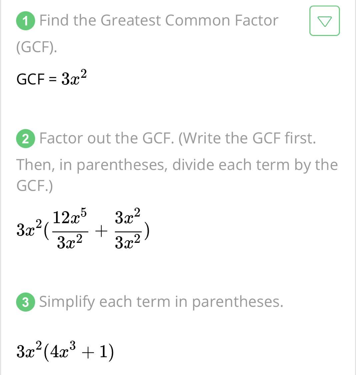The width and height of the screenshot is (356, 375).
Task: Click the final answer 3x²(4x³ + 1)
Action: point(65,351)
